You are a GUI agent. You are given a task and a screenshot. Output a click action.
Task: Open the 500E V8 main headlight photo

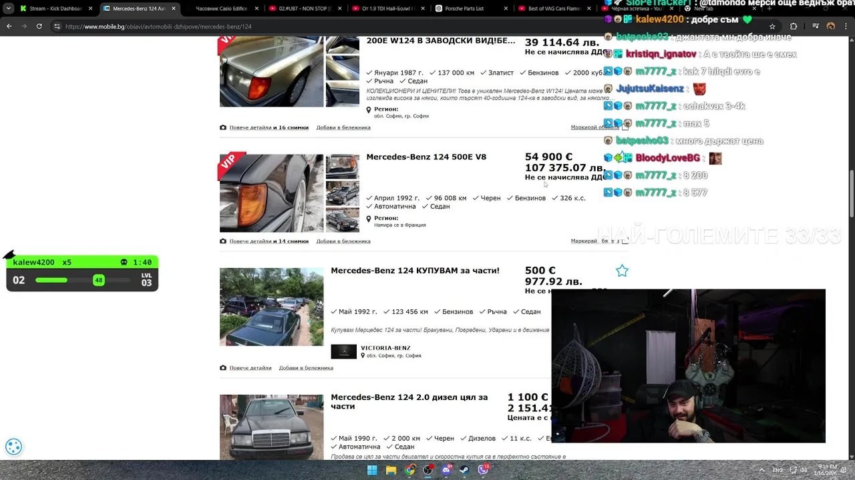point(271,193)
